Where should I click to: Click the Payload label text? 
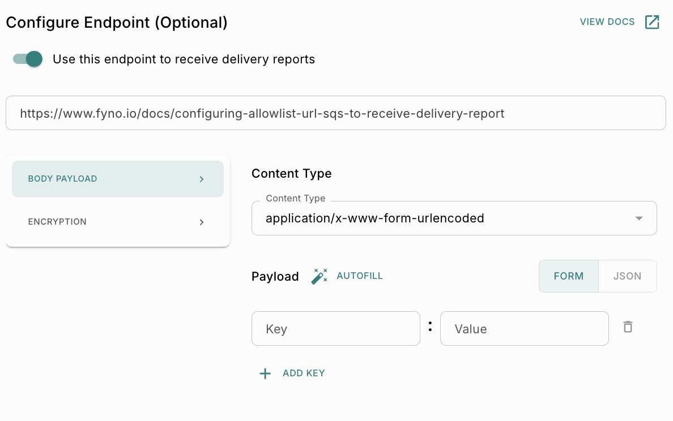(275, 277)
